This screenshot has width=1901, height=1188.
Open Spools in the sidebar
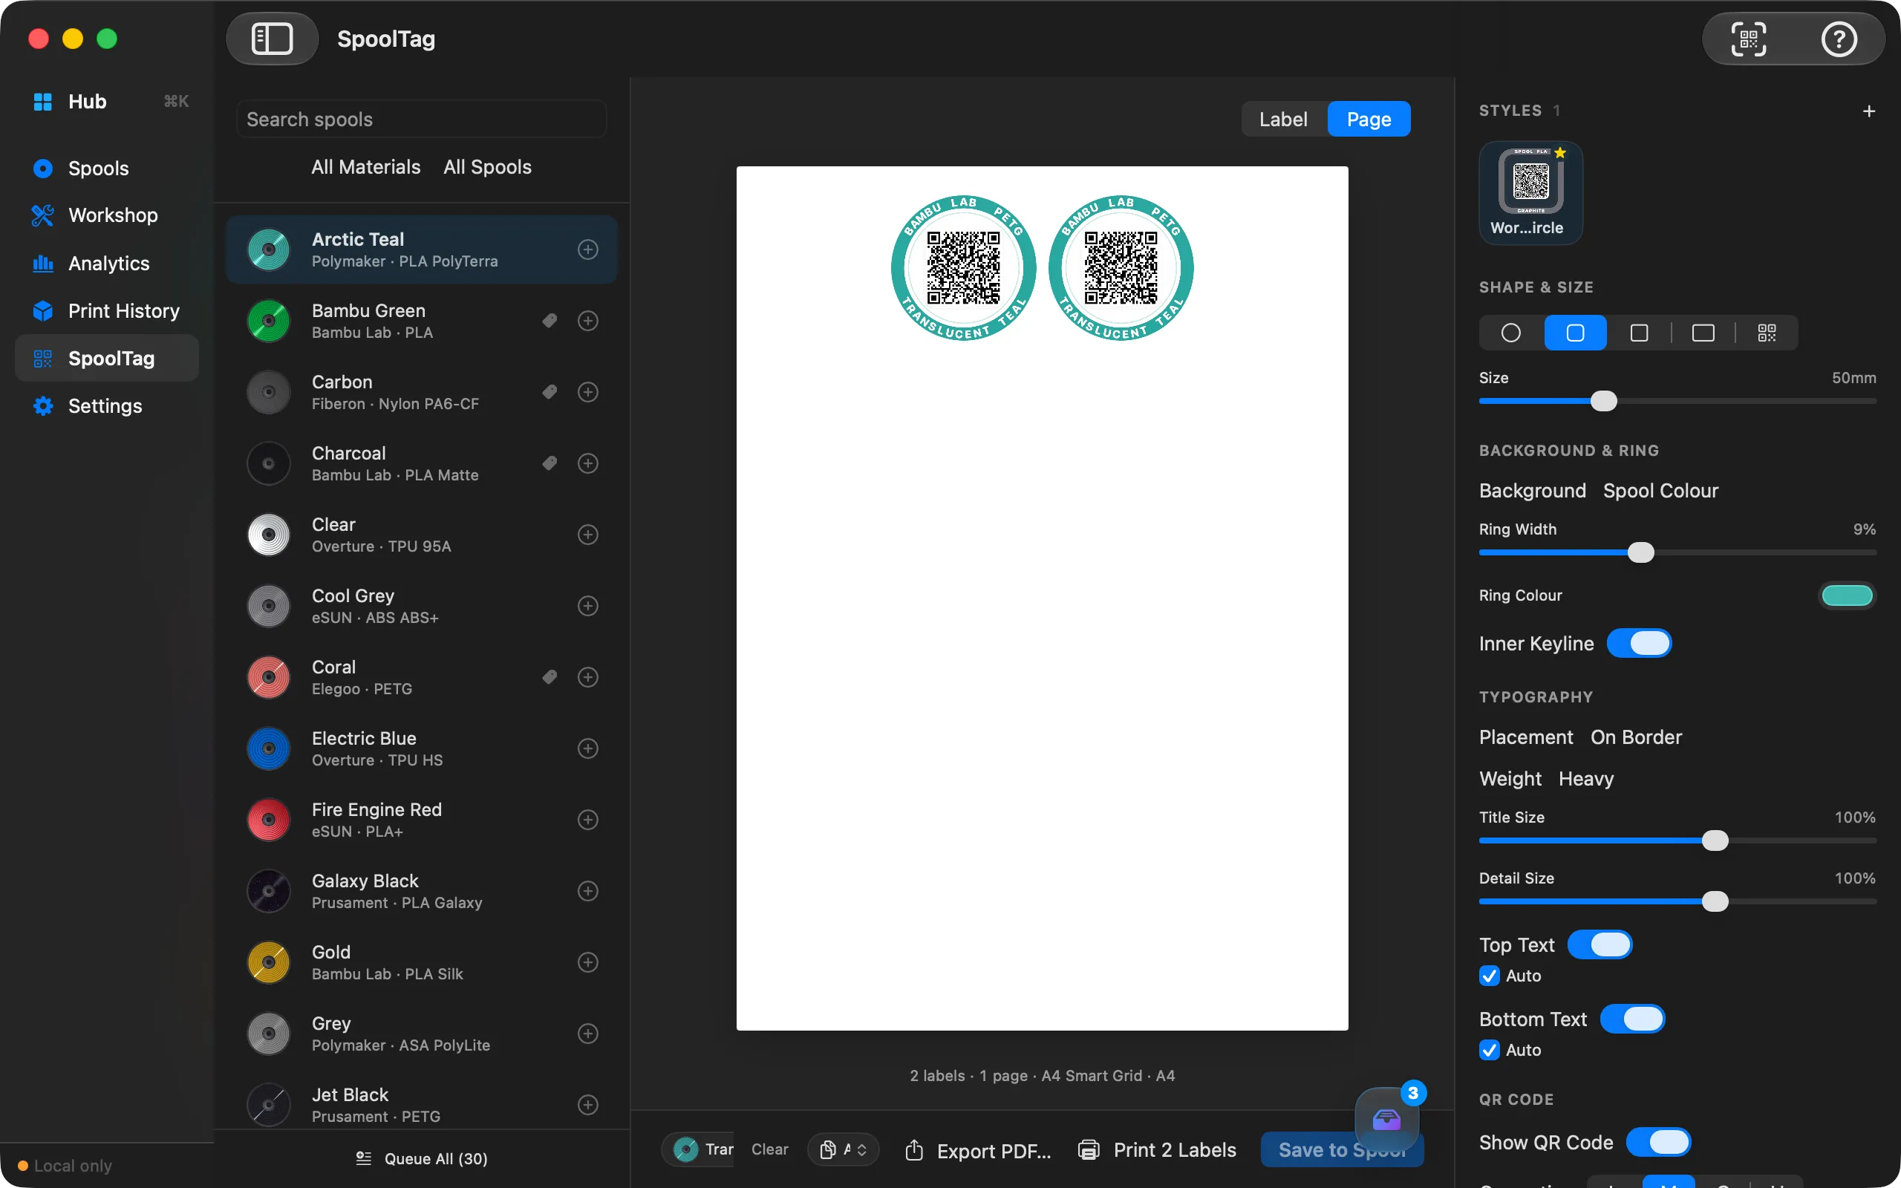pos(107,168)
